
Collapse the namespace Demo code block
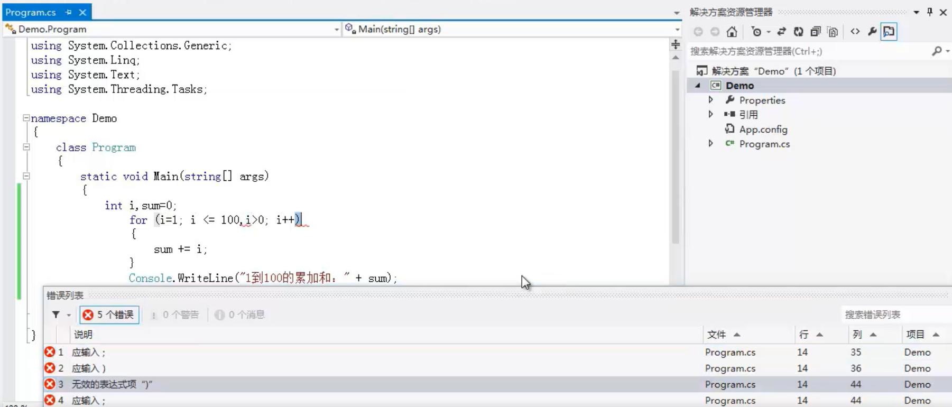pos(26,118)
